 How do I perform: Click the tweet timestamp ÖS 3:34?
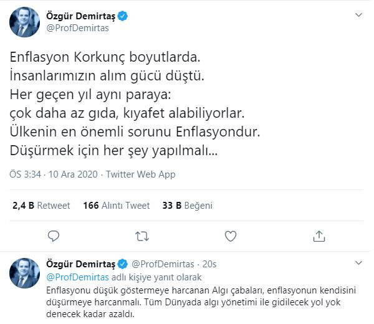[26, 174]
